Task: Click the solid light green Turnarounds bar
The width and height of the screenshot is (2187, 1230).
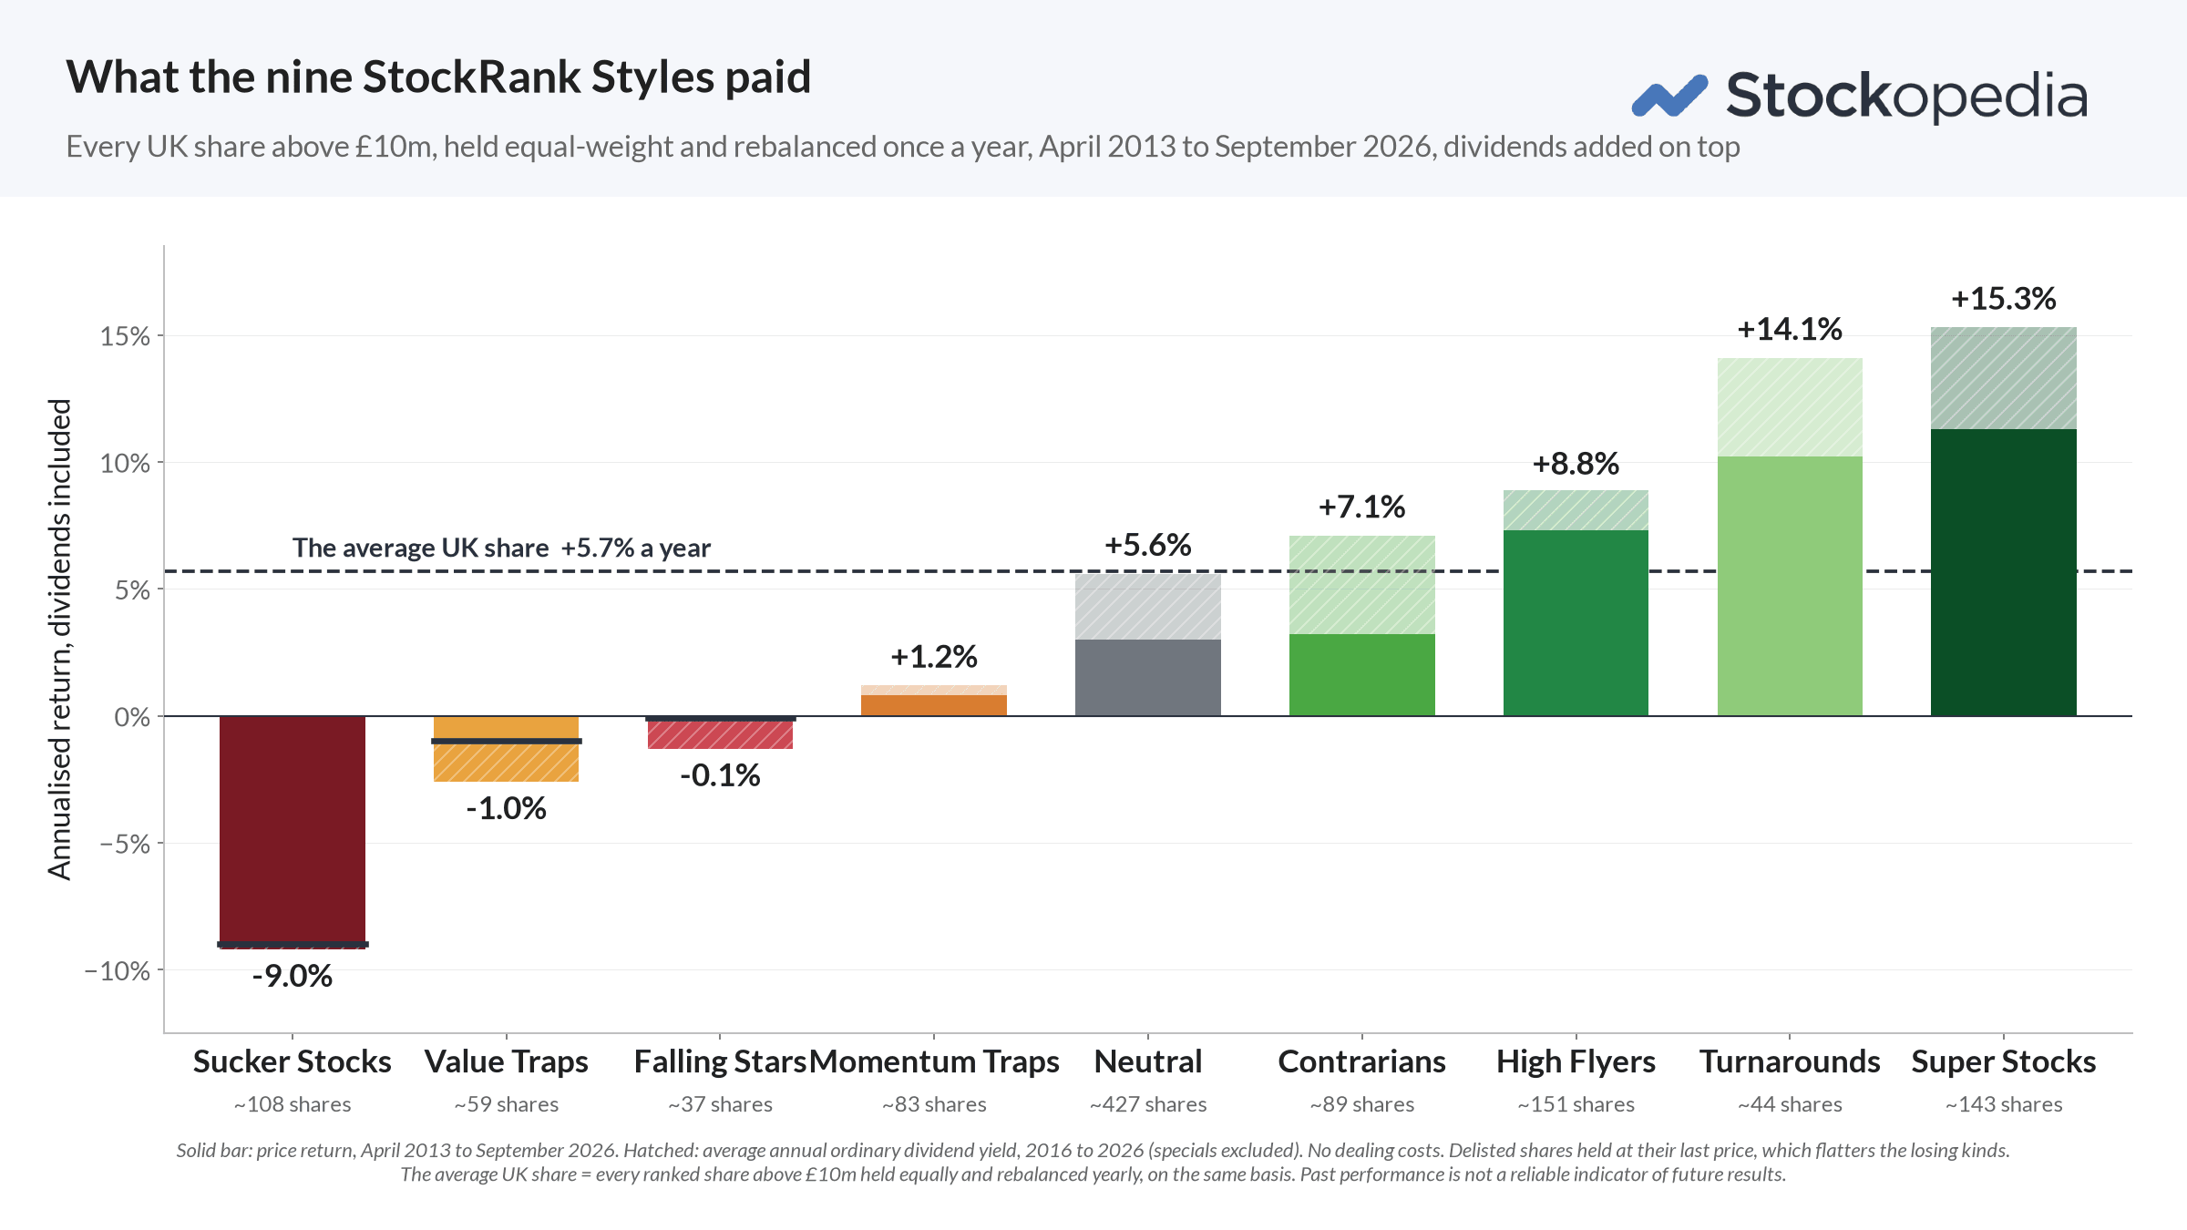Action: 1790,586
